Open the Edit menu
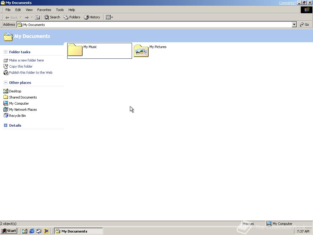313x235 pixels. (18, 10)
